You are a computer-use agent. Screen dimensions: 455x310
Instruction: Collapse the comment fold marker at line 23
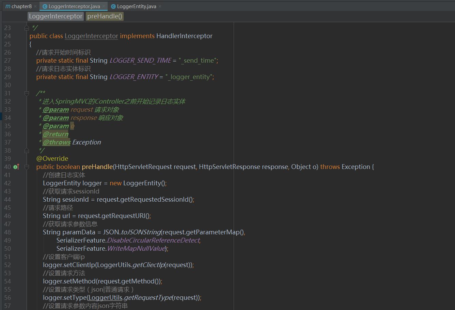[27, 28]
